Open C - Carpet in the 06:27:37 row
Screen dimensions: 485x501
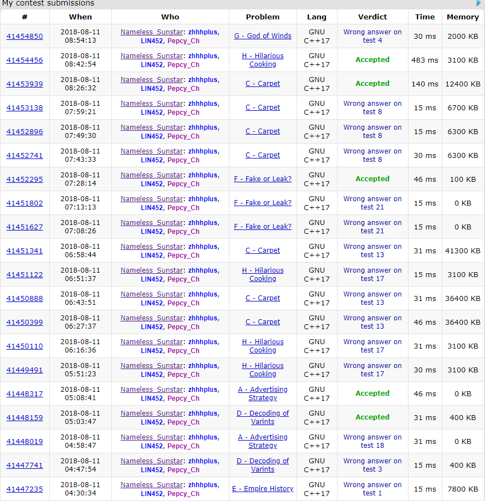coord(263,322)
